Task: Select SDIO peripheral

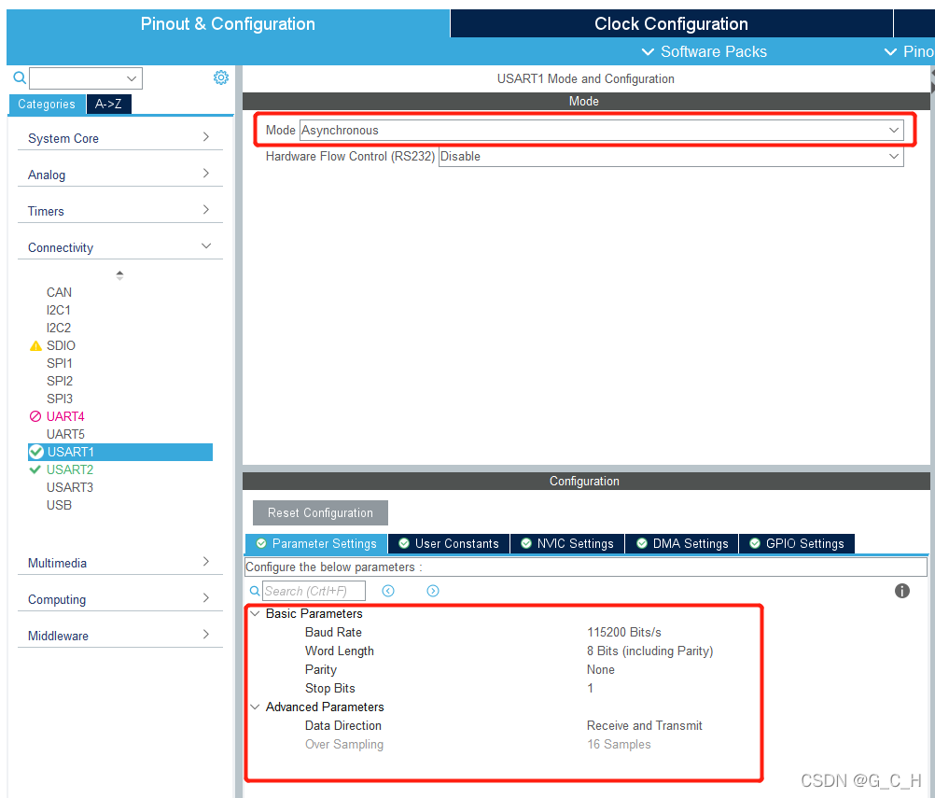Action: [x=61, y=346]
